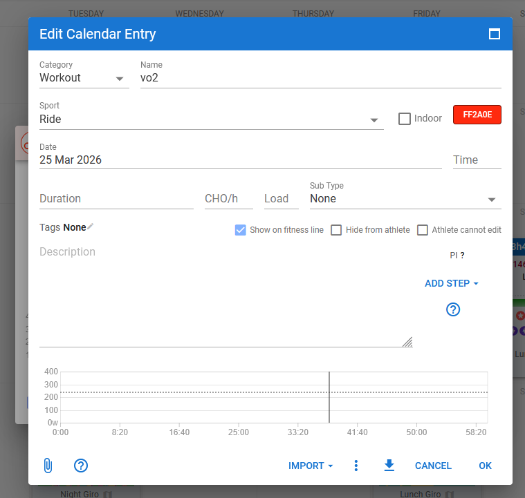Confirm the entry with OK
The height and width of the screenshot is (498, 525).
coord(485,466)
